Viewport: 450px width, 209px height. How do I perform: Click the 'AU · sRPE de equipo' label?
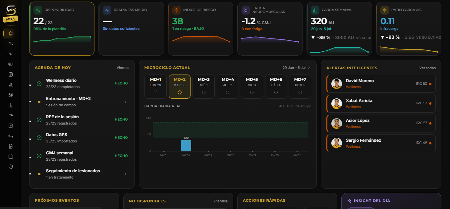[295, 106]
